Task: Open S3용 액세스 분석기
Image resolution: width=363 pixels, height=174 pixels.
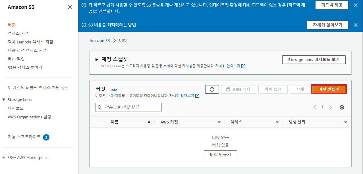Action: [25, 67]
